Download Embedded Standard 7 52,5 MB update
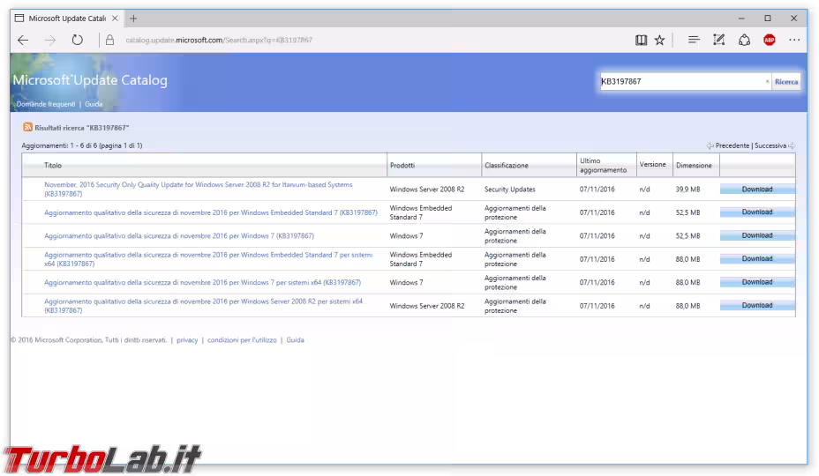 click(757, 212)
